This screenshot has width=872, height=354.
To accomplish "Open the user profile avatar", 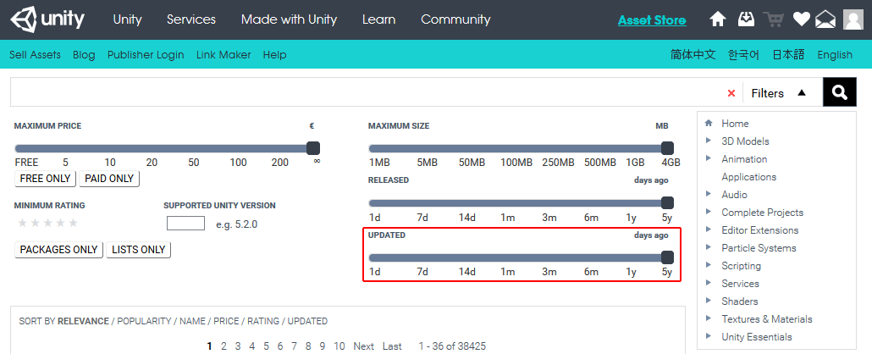I will (x=853, y=19).
